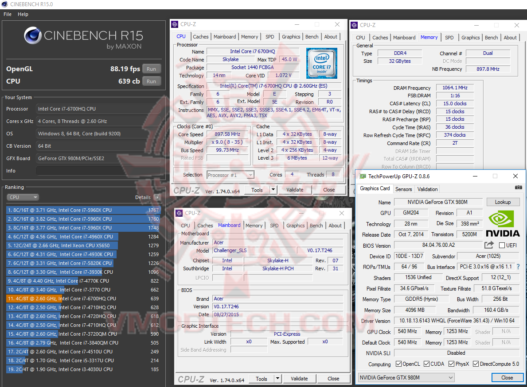The image size is (527, 387).
Task: Click Close button in GPU-Z
Action: [x=507, y=378]
